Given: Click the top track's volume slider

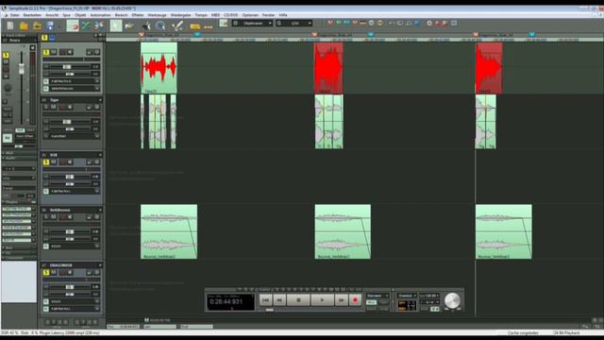Looking at the screenshot, I should click(67, 67).
